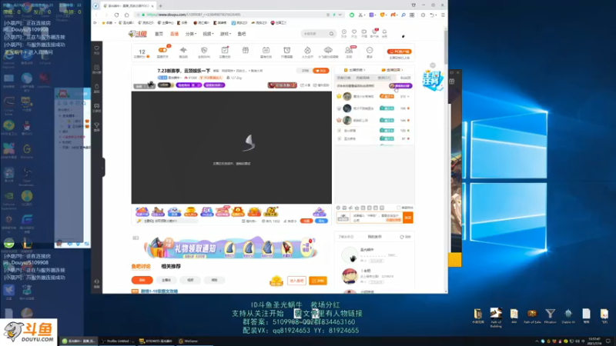616x346 pixels.
Task: Click the orange 关注 follow button
Action: click(321, 71)
